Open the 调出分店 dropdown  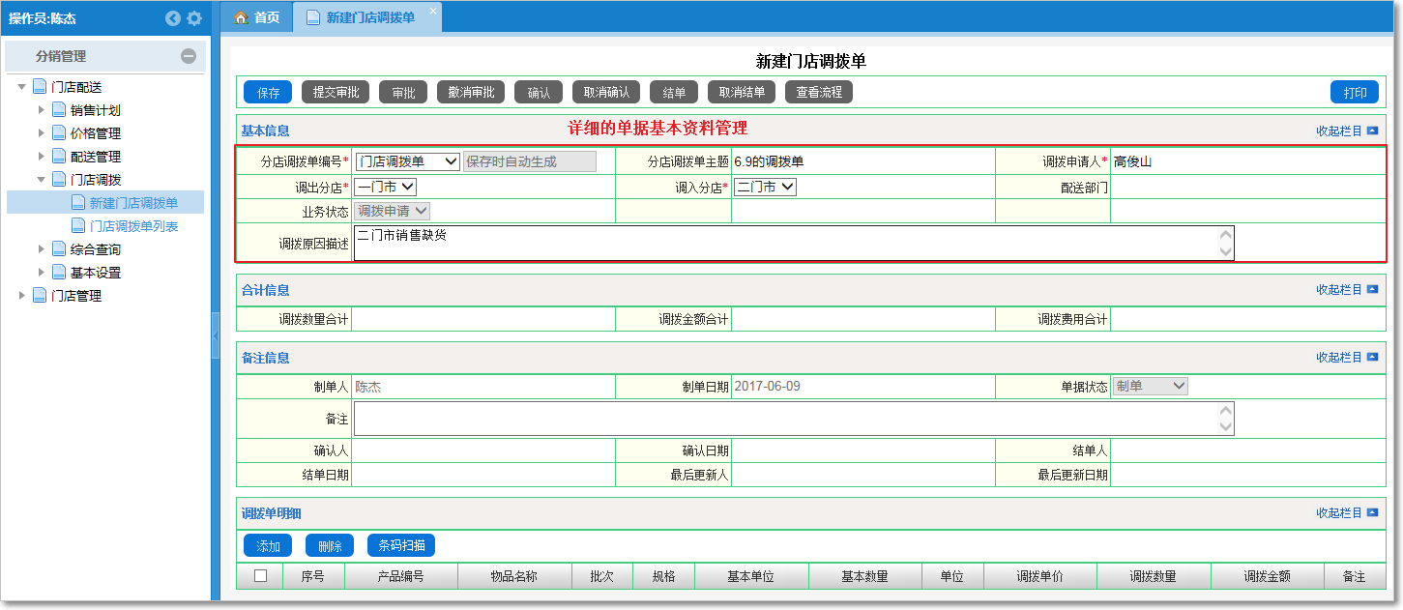click(x=385, y=188)
